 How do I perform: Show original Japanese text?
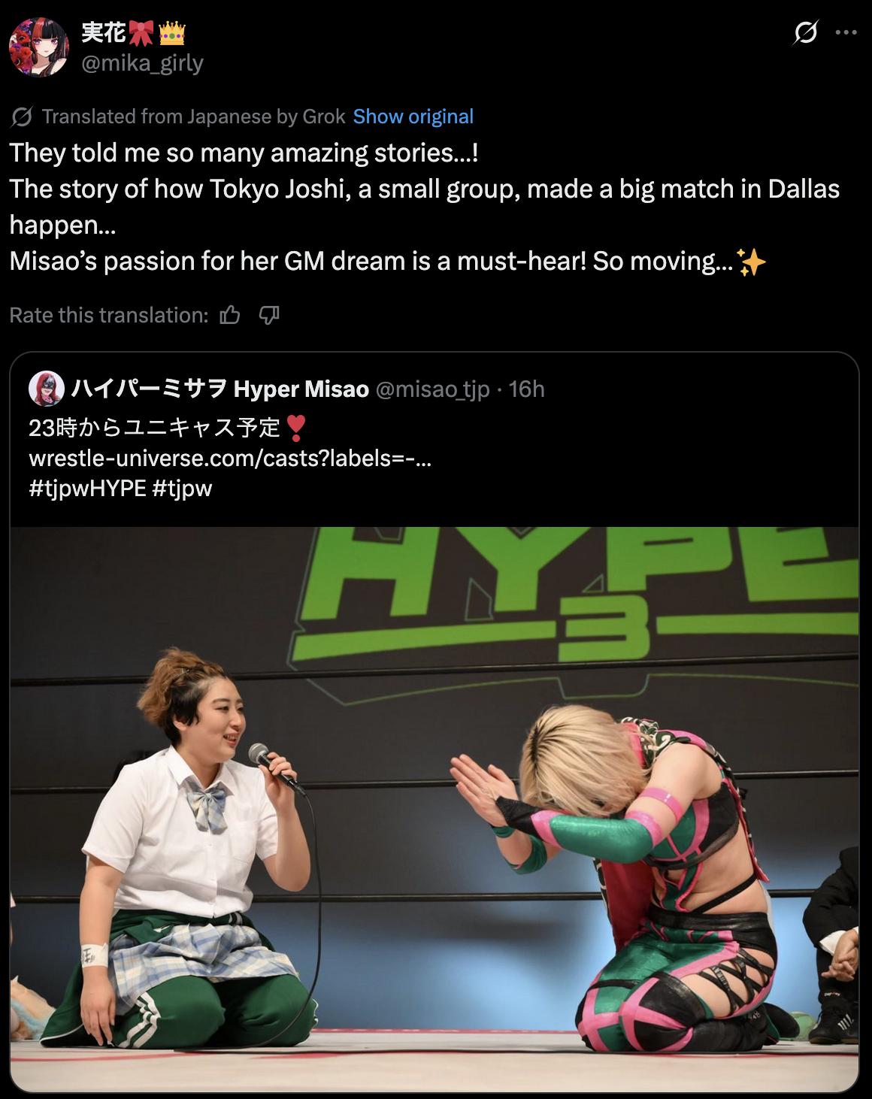(x=413, y=117)
